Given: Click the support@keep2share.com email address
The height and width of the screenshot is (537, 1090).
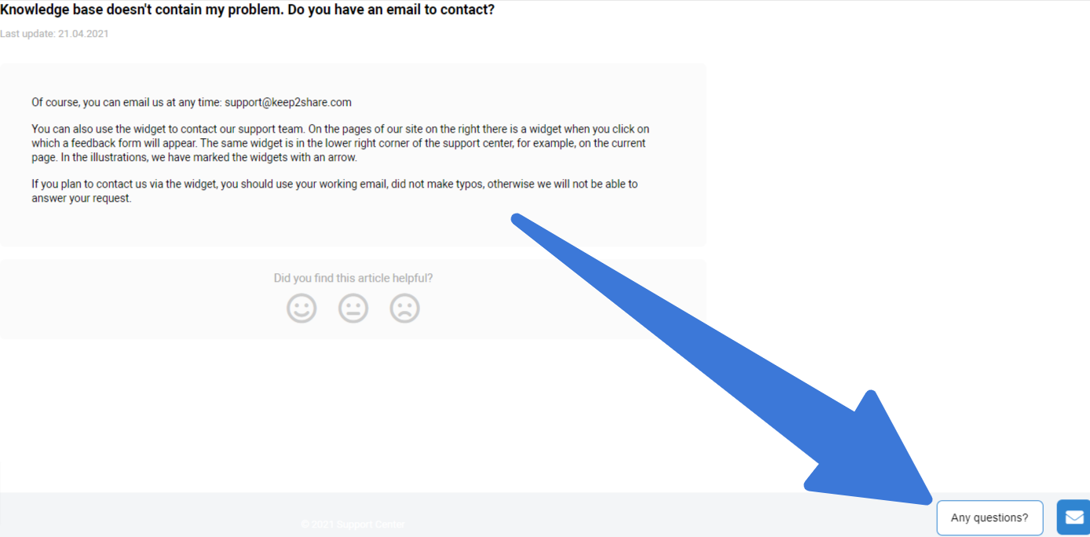Looking at the screenshot, I should click(288, 102).
